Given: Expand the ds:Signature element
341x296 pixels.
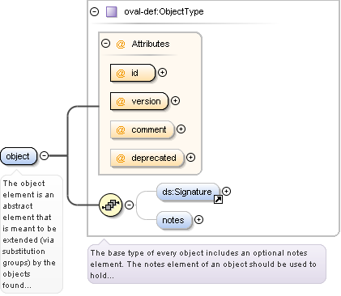Looking at the screenshot, I should pos(226,192).
